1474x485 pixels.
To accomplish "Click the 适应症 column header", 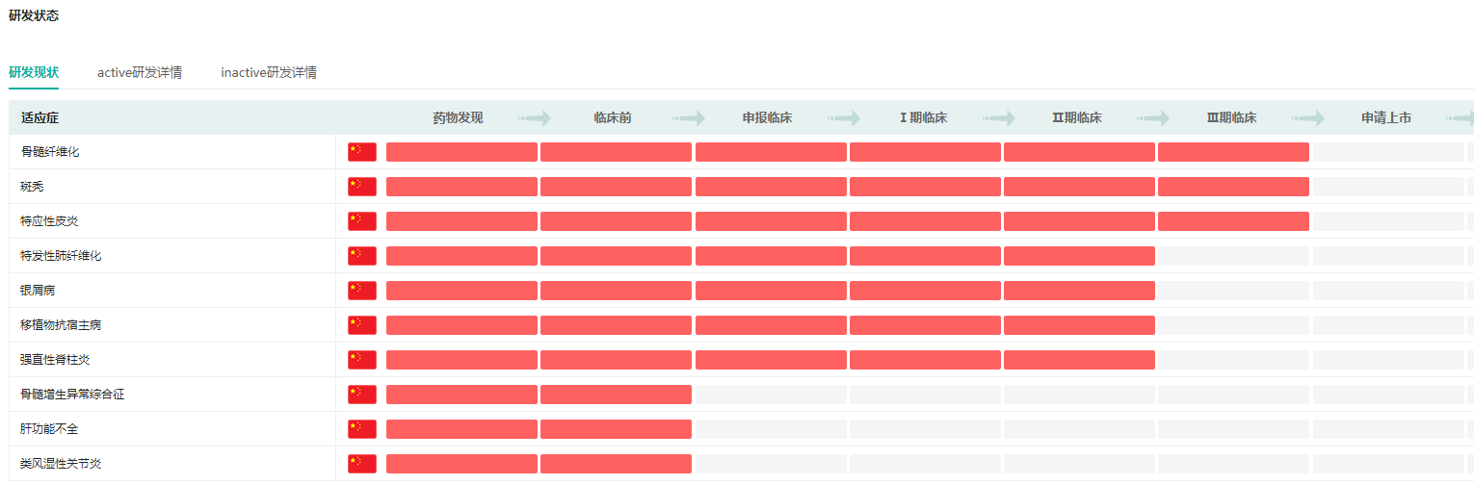I will tap(40, 118).
